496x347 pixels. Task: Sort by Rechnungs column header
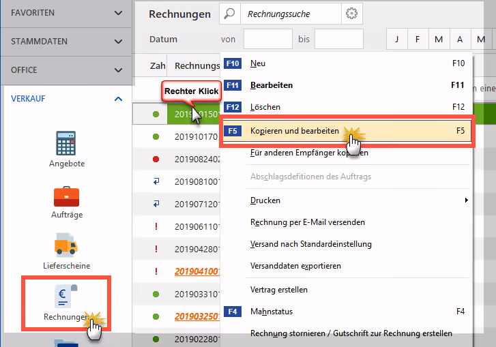click(197, 65)
